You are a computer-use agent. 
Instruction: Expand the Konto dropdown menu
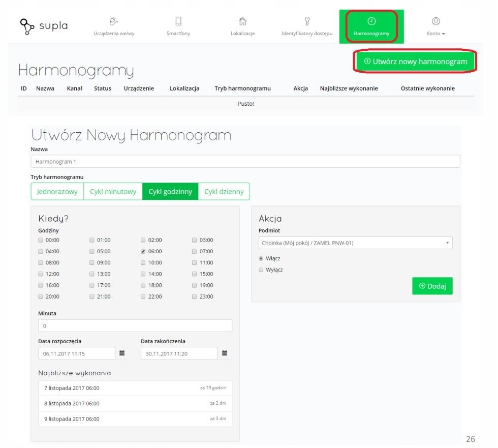tap(435, 34)
